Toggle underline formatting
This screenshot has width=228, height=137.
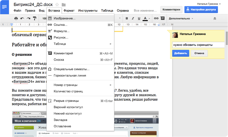139,18
